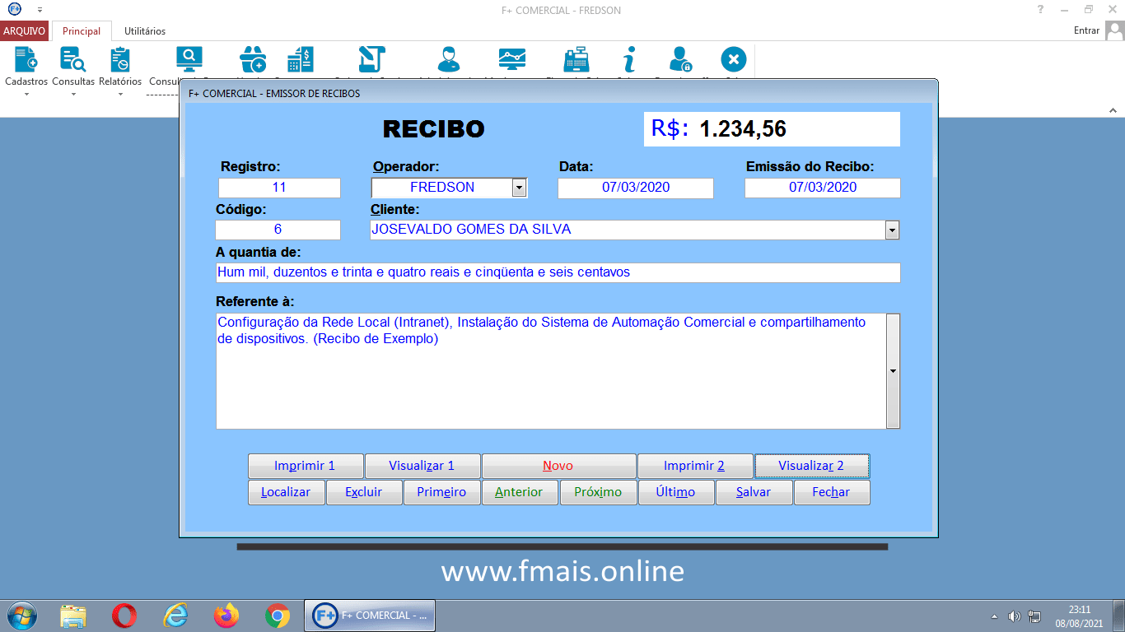Click the Imprimir 1 button
1125x632 pixels.
click(306, 466)
